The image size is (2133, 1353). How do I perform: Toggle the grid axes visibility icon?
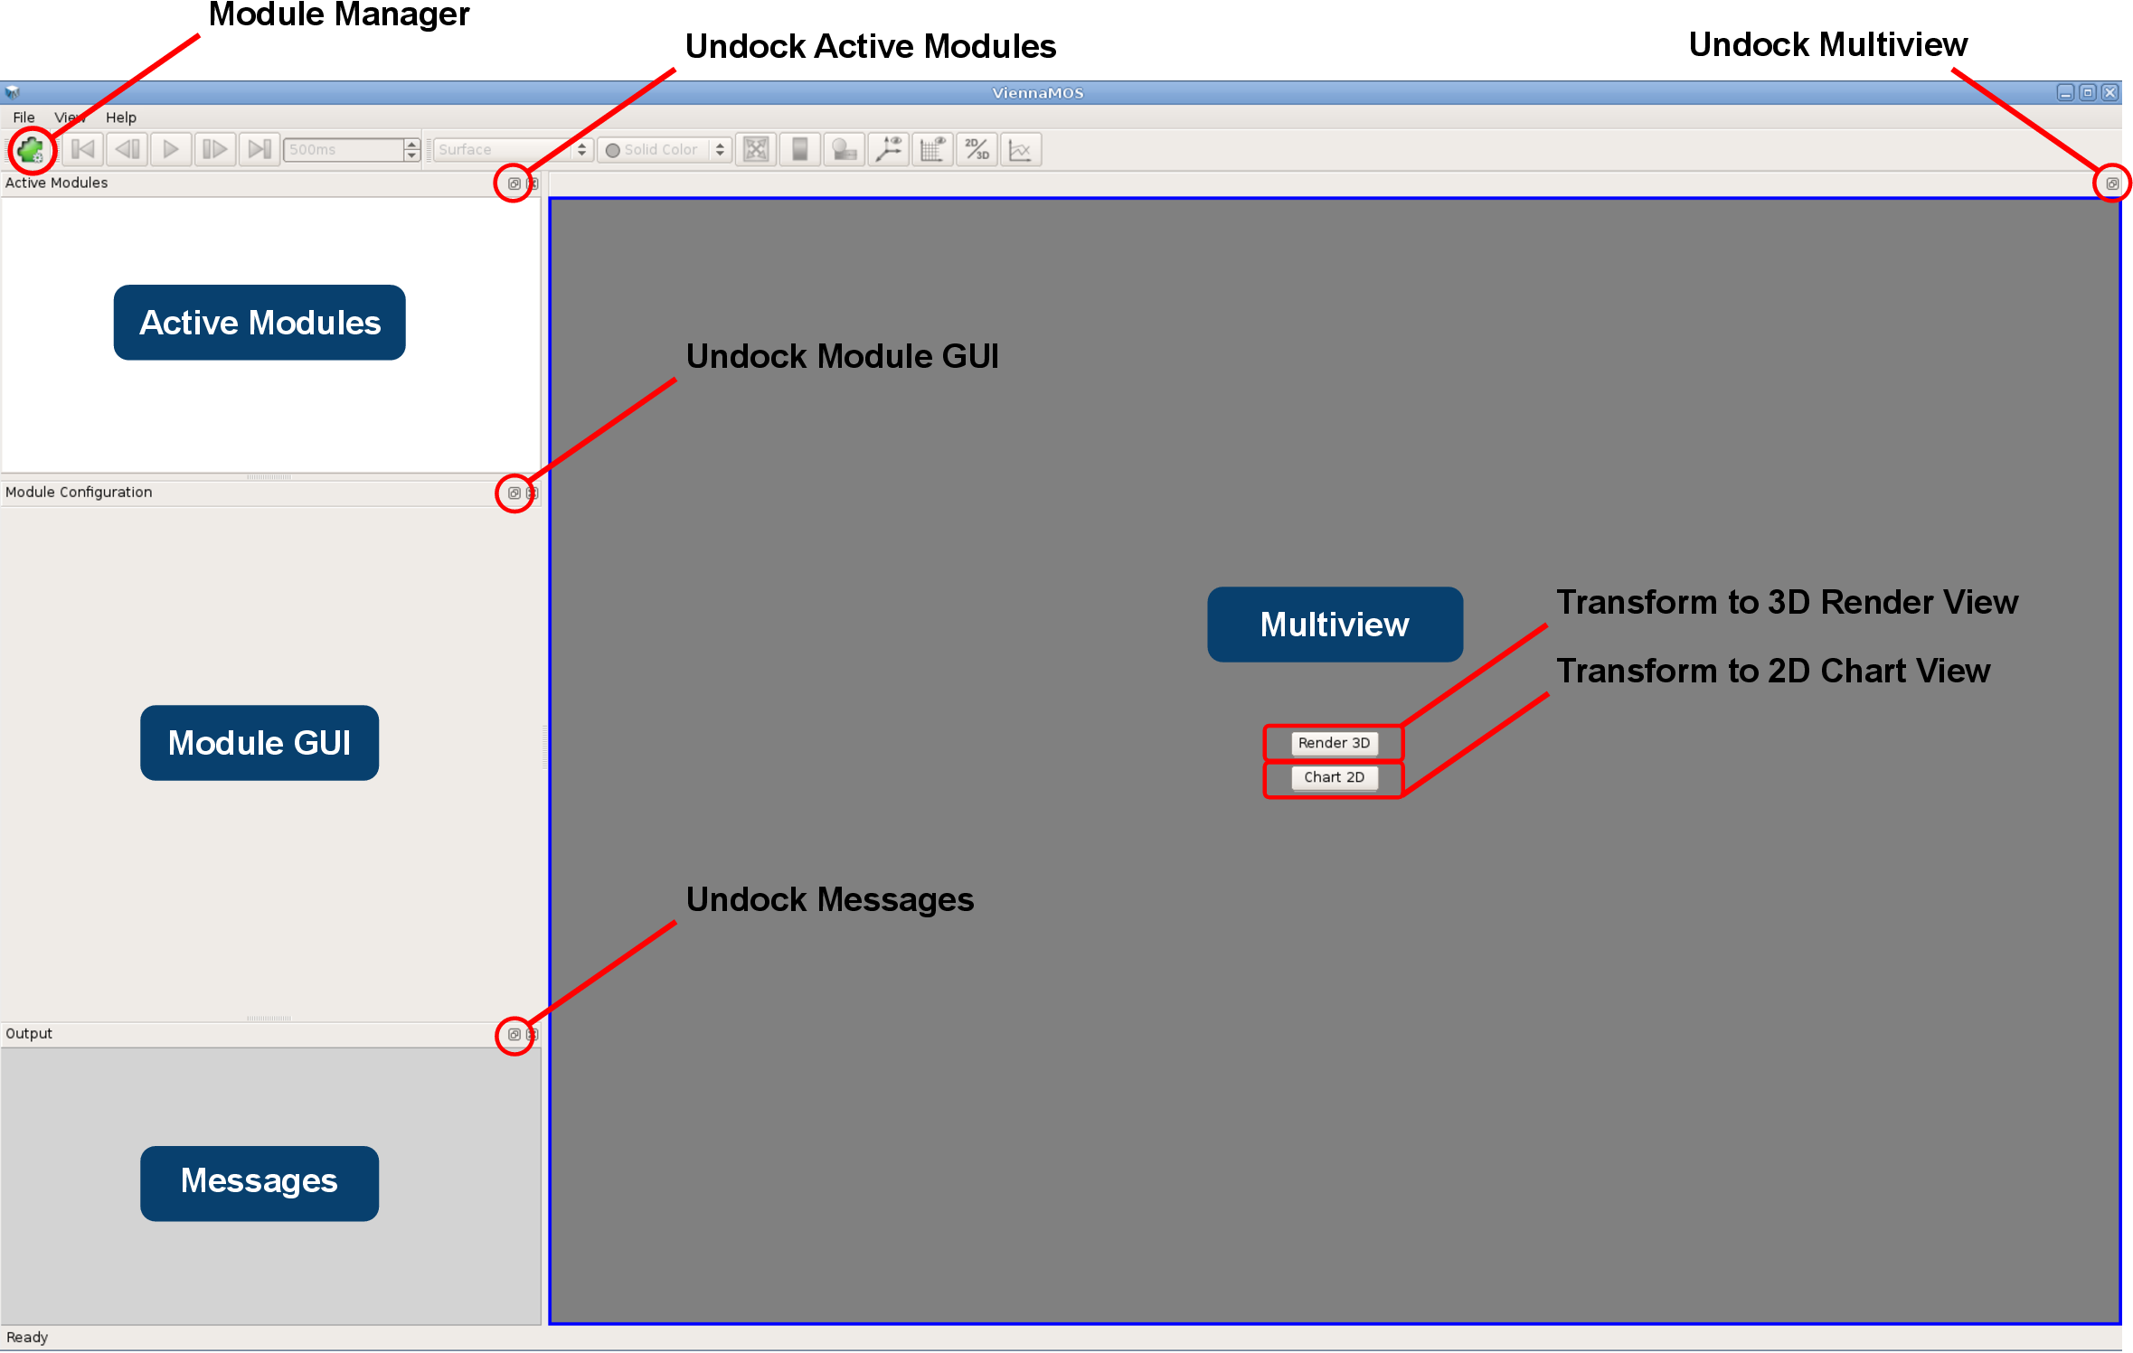tap(932, 150)
